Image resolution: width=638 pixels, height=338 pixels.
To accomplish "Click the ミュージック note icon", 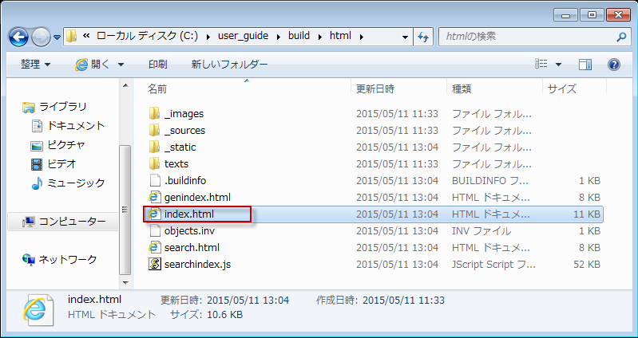I will tap(37, 183).
